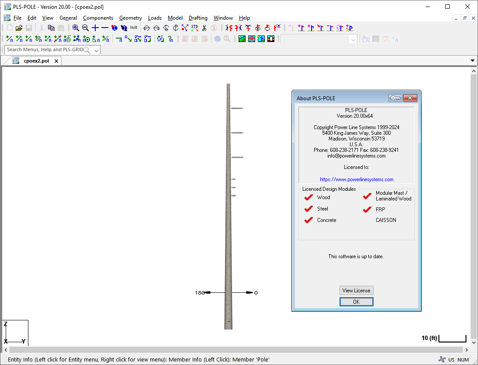Viewport: 478px width, 365px height.
Task: Open the Edit menu
Action: tap(32, 18)
